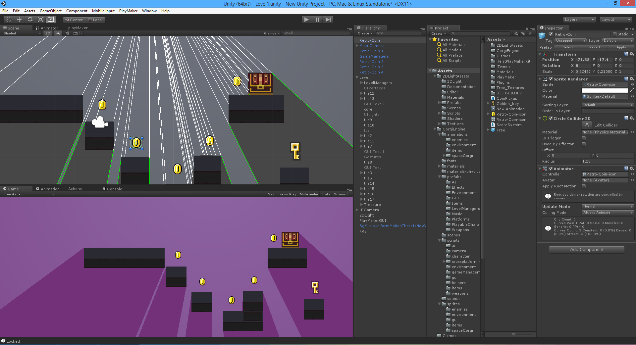Click the Radius value field
The image size is (636, 345).
pyautogui.click(x=608, y=161)
